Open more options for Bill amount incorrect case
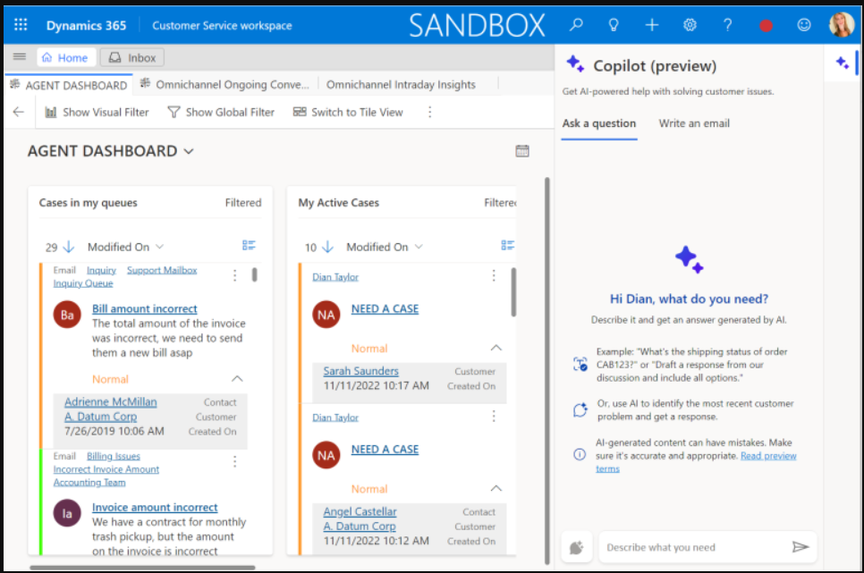The image size is (864, 573). click(234, 275)
